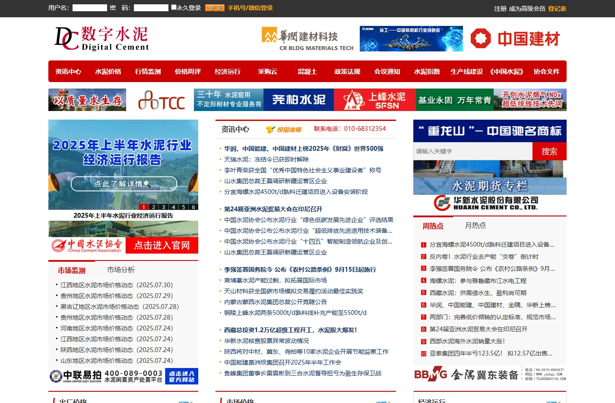The width and height of the screenshot is (615, 403).
Task: Open 手机号/微信登录 link
Action: click(x=250, y=8)
